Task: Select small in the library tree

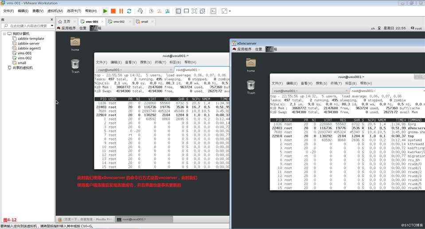Action: (x=22, y=63)
